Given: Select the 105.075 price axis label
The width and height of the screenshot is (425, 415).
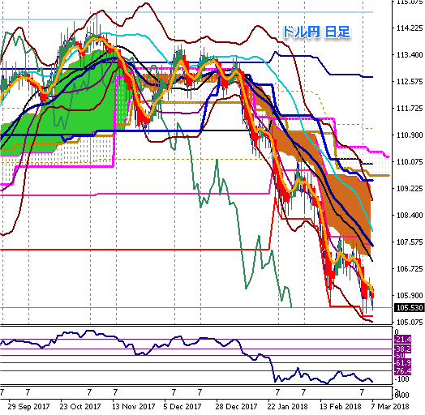Looking at the screenshot, I should (410, 322).
